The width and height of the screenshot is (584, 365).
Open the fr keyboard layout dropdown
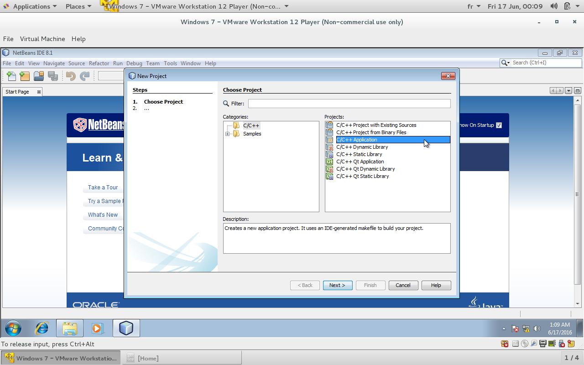(x=474, y=6)
